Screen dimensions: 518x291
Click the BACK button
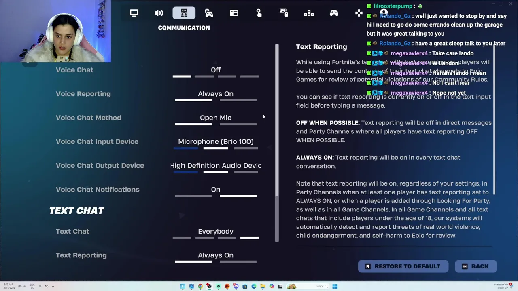click(x=476, y=266)
